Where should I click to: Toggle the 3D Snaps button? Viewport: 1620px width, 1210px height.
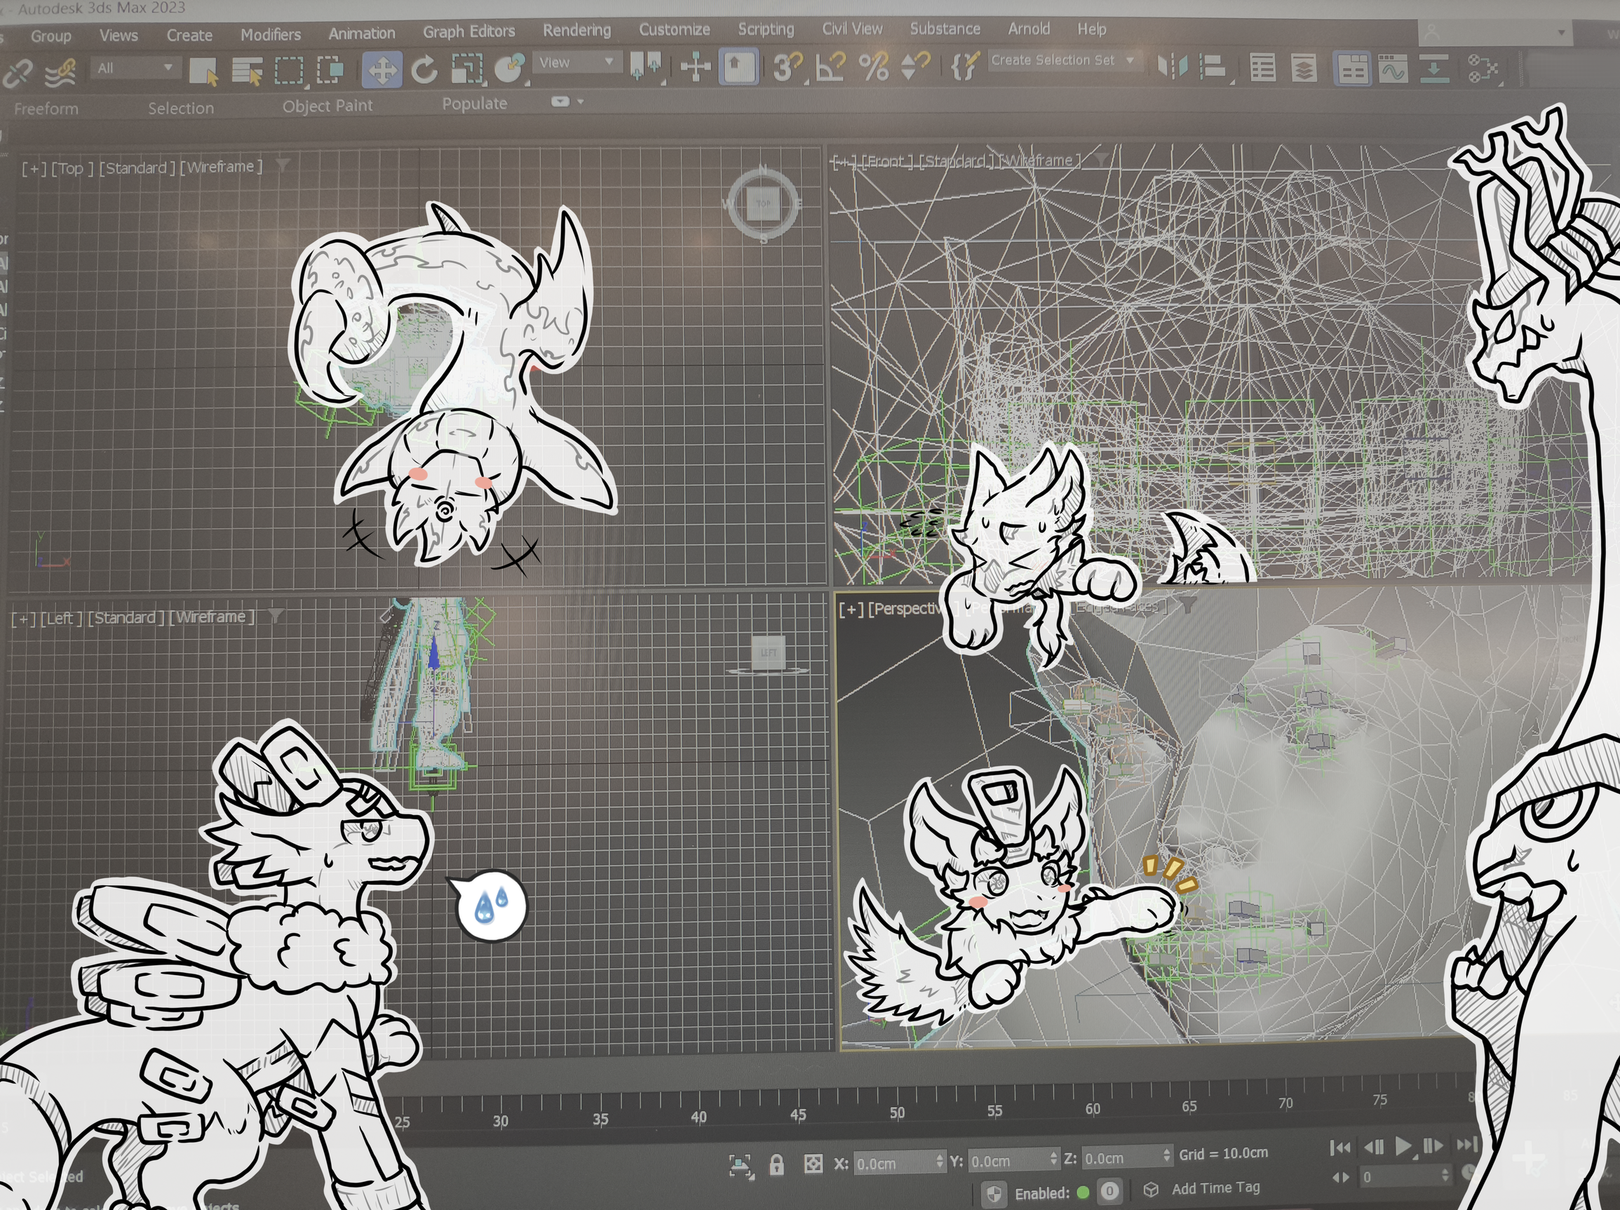click(x=788, y=67)
